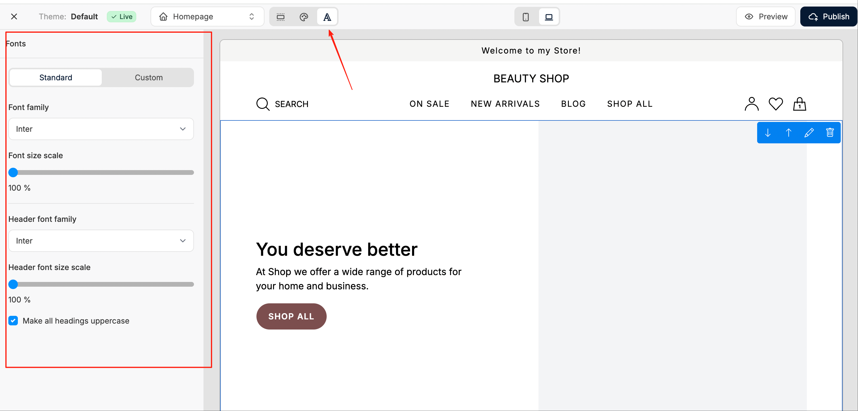Click the Preview button
This screenshot has height=411, width=858.
coord(766,16)
